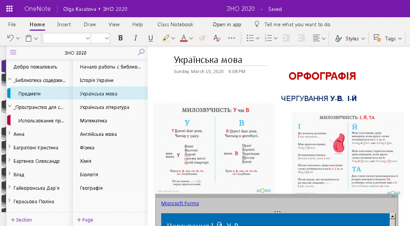Apply Underline formatting
This screenshot has height=226, width=410.
tap(151, 38)
